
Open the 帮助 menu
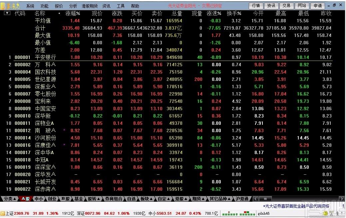pos(135,6)
